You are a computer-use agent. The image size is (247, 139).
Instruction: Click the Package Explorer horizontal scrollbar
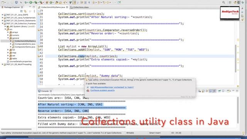pyautogui.click(x=16, y=129)
